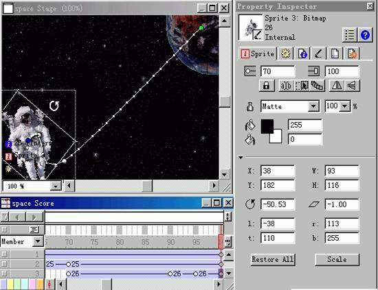Viewport: 378px width, 290px height.
Task: Click the ink bottle icon
Action: tap(250, 106)
